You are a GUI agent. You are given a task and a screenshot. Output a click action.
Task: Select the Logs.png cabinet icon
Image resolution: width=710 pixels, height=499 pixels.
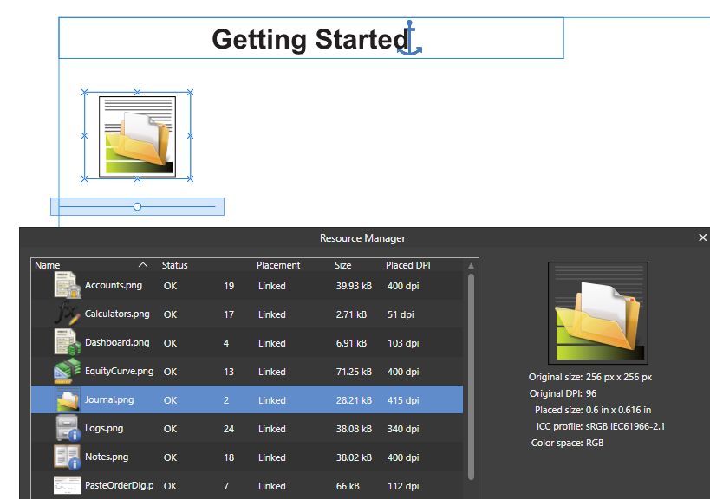point(68,428)
